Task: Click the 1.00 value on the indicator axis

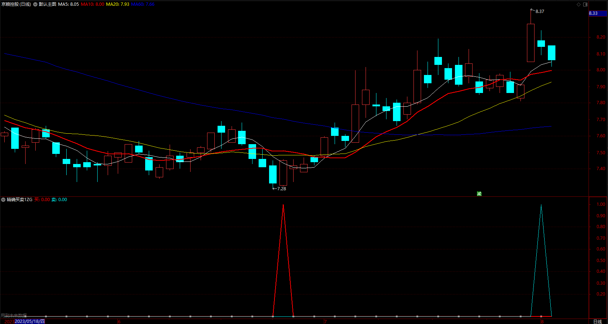Action: tap(601, 204)
